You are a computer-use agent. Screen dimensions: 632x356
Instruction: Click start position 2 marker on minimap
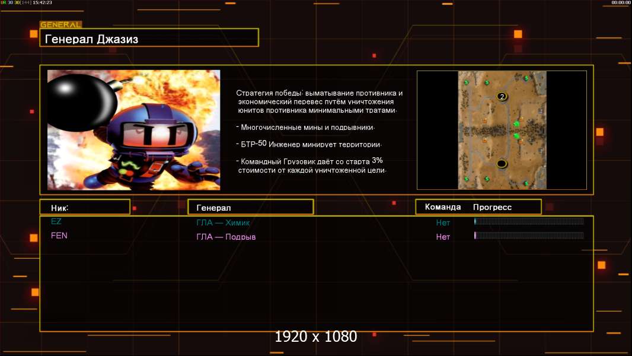(502, 96)
